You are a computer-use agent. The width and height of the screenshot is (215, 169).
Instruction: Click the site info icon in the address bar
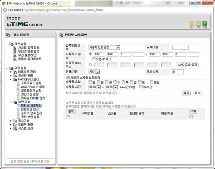(5, 10)
